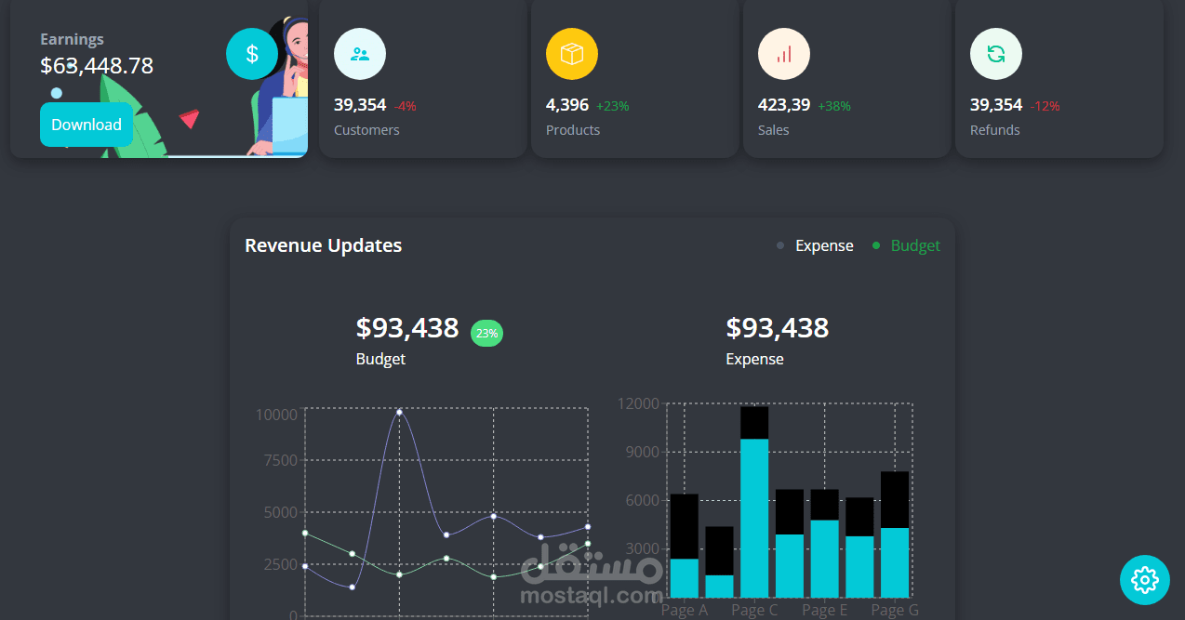This screenshot has width=1185, height=620.
Task: Click the Earnings amount $63,448.78
Action: pos(97,66)
